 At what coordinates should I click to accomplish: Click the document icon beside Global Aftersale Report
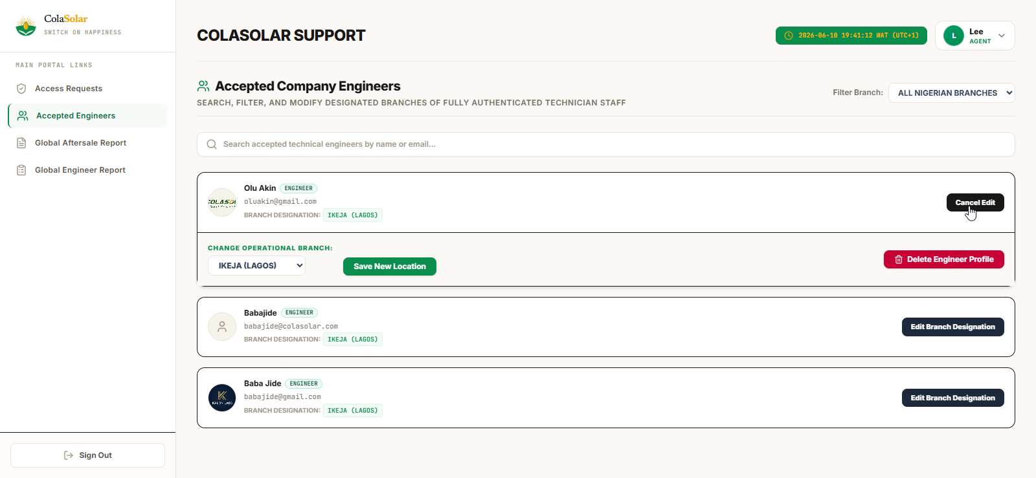point(21,143)
